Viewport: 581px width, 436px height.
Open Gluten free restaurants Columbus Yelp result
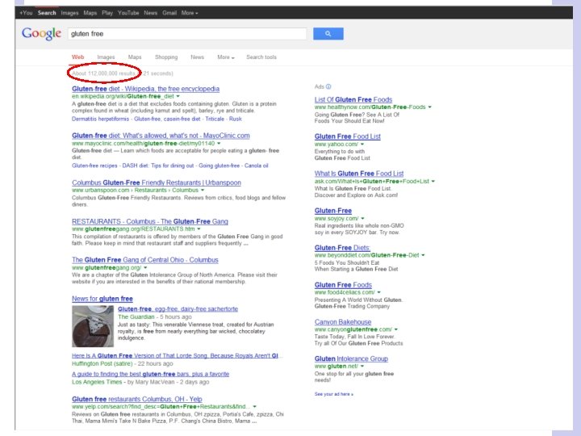tap(137, 400)
